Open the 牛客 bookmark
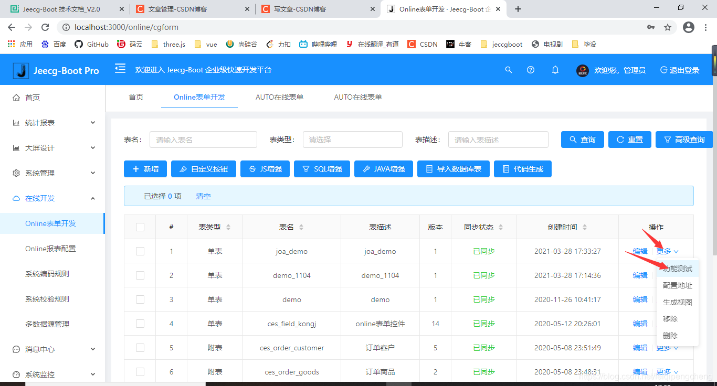 point(459,44)
